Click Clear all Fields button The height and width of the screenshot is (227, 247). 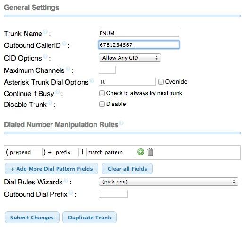pyautogui.click(x=128, y=169)
